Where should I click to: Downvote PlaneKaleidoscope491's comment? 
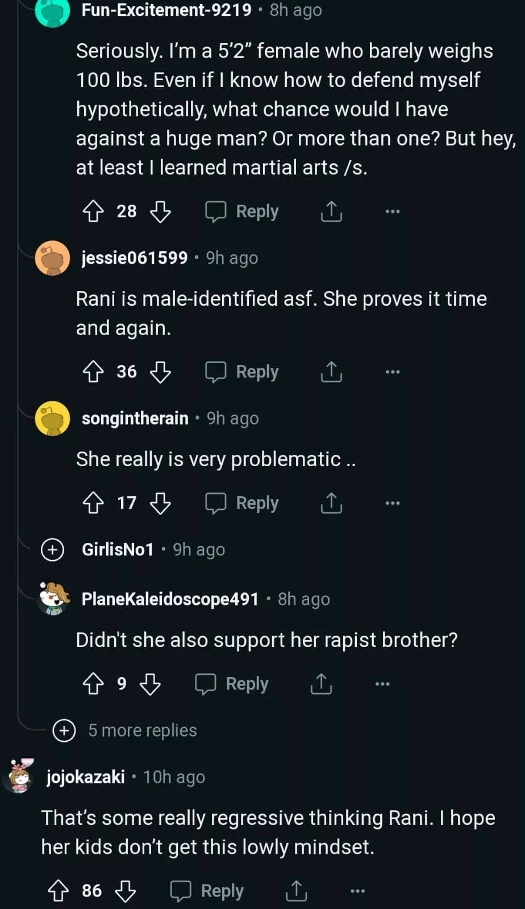pos(150,684)
